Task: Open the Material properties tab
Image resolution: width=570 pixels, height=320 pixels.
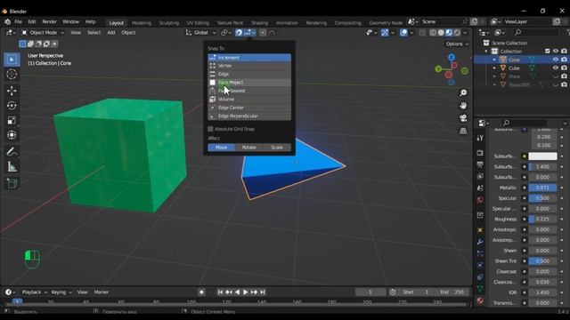Action: tap(480, 300)
